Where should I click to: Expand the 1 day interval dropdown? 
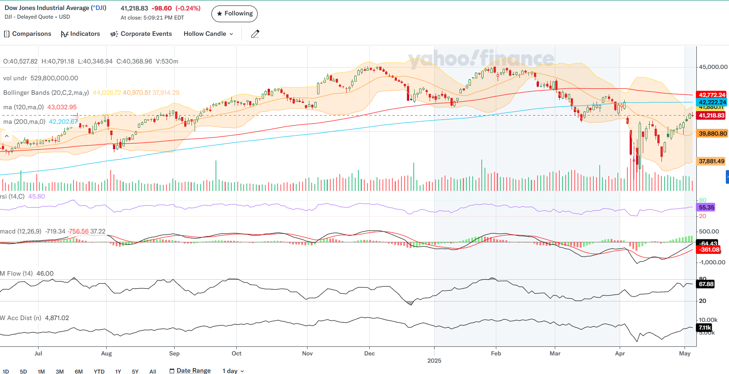coord(233,371)
